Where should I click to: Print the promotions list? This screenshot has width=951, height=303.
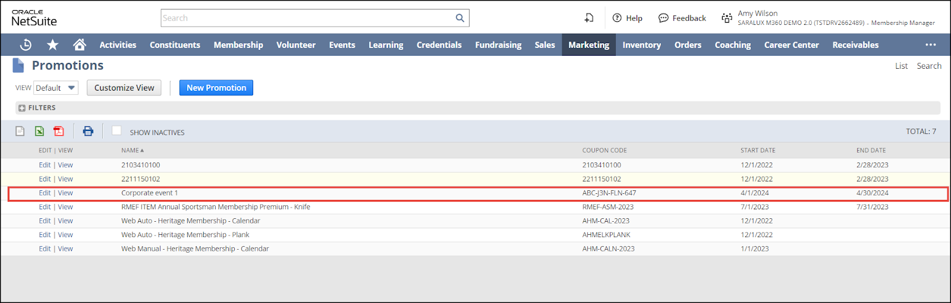pos(88,131)
